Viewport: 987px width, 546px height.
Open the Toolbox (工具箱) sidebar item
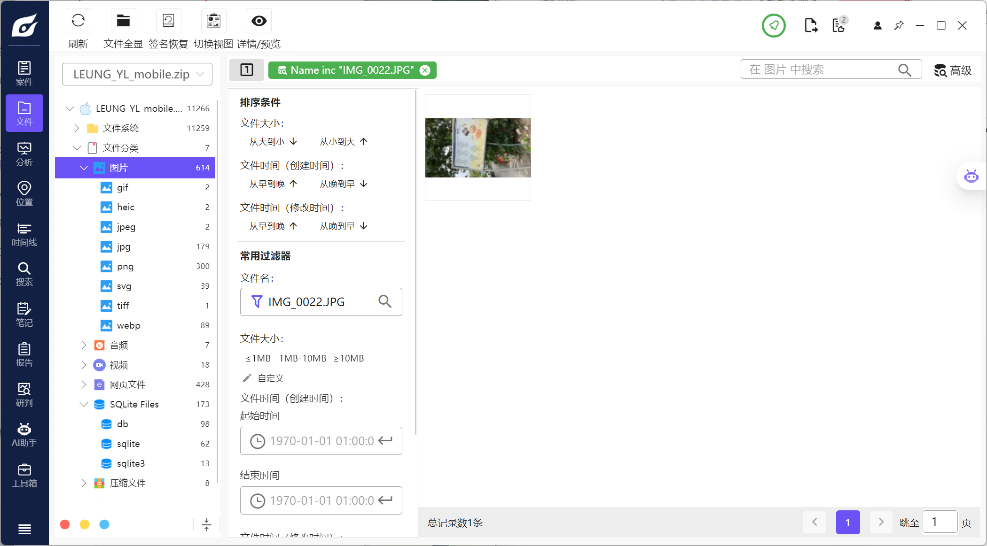click(x=24, y=475)
